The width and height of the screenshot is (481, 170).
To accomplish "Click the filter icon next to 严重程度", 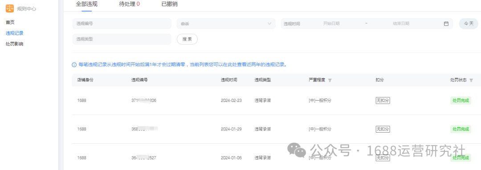I will (330, 80).
